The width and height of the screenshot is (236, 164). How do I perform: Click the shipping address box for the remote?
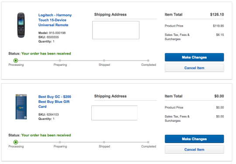point(116,30)
